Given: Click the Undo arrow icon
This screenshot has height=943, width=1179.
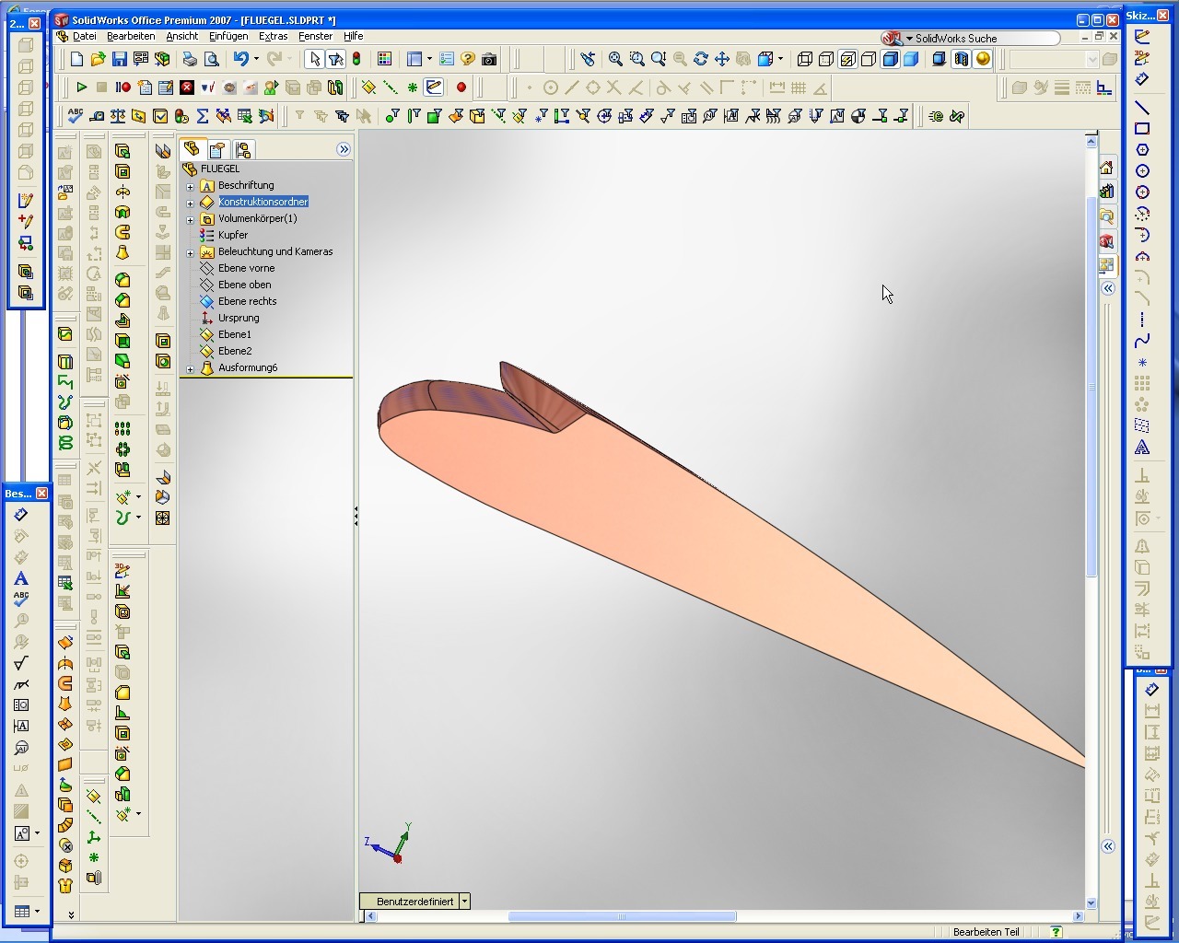Looking at the screenshot, I should click(x=240, y=59).
